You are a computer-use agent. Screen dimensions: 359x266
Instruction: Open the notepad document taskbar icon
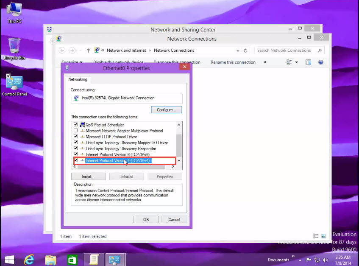[x=94, y=260]
